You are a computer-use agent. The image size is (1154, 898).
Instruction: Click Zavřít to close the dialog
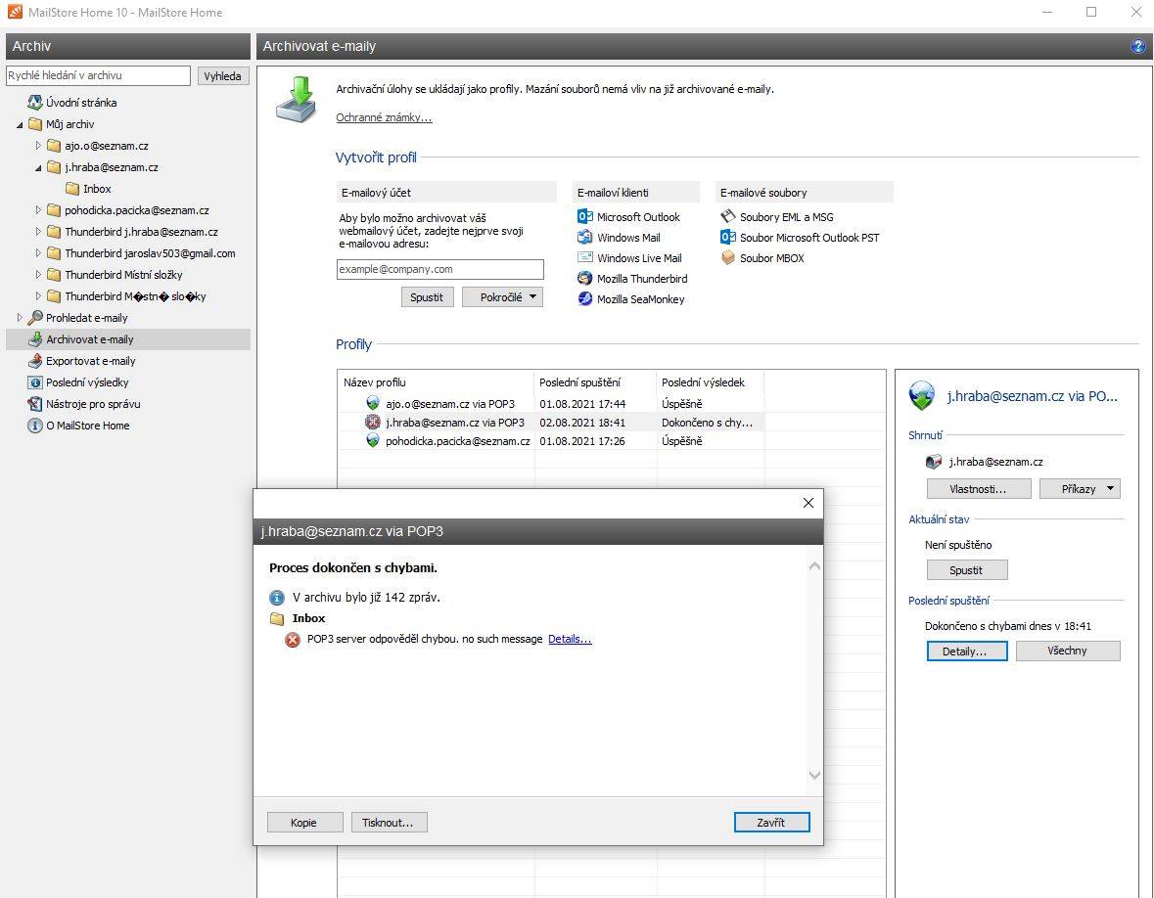(771, 823)
